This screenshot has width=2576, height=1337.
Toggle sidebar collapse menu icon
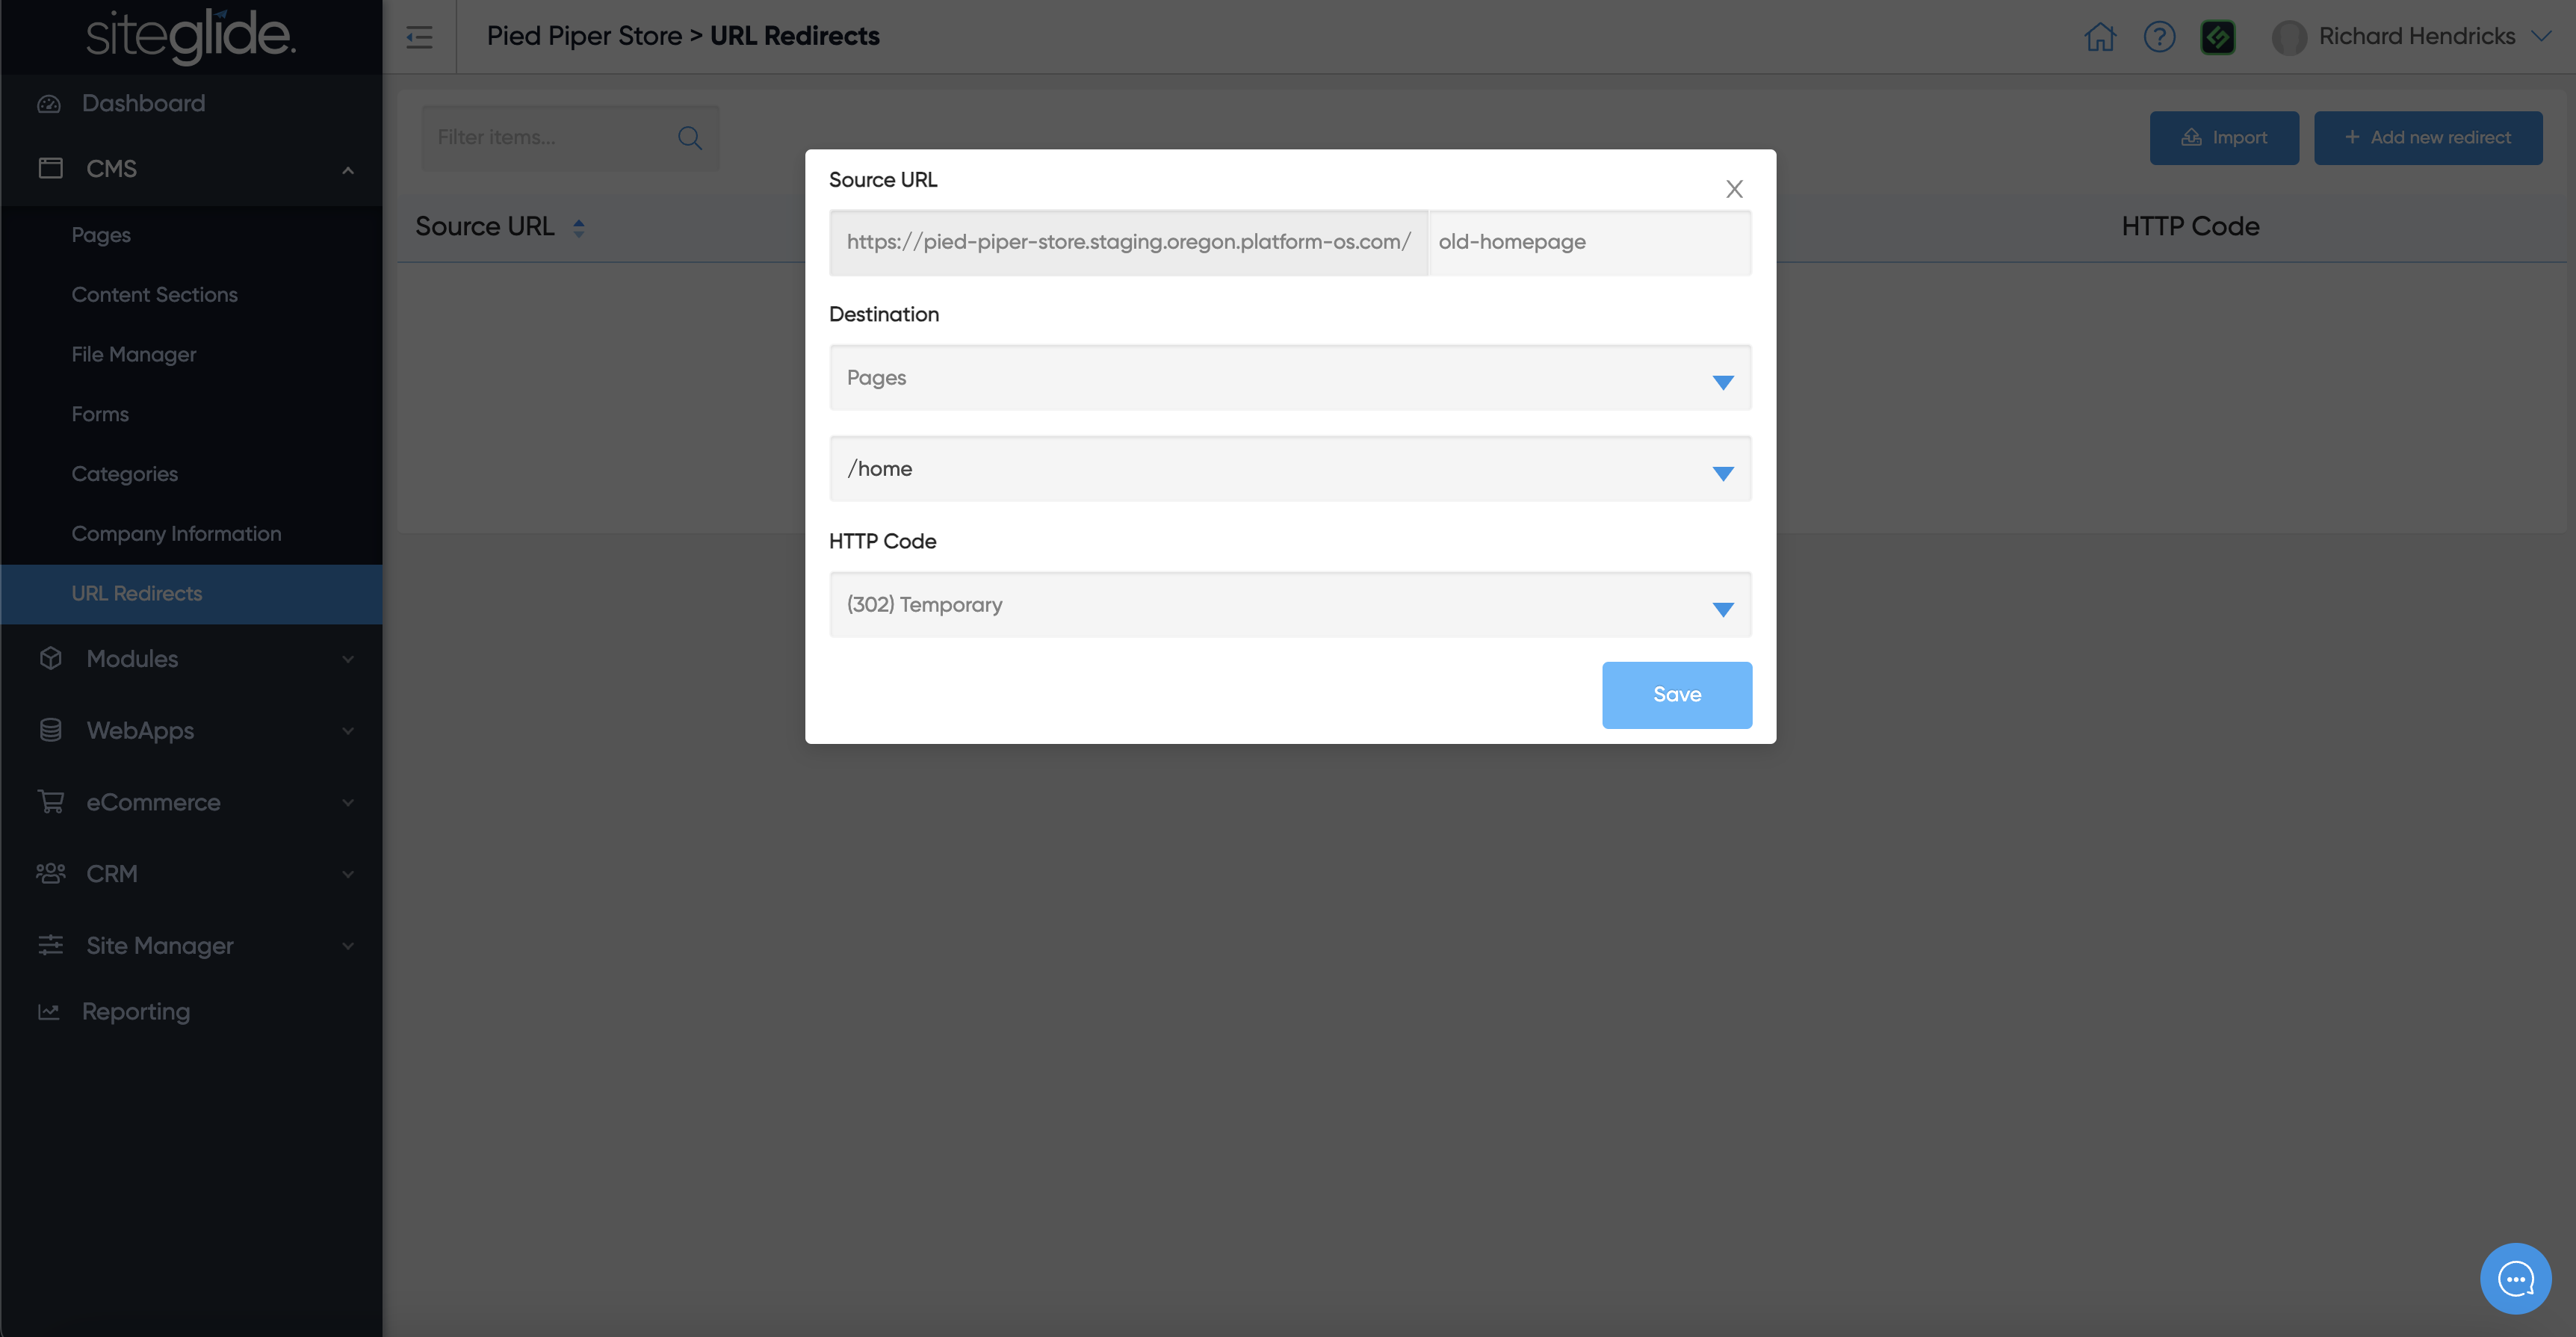click(x=419, y=38)
